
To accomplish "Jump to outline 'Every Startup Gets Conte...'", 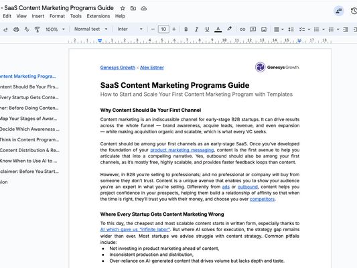I will pos(29,97).
